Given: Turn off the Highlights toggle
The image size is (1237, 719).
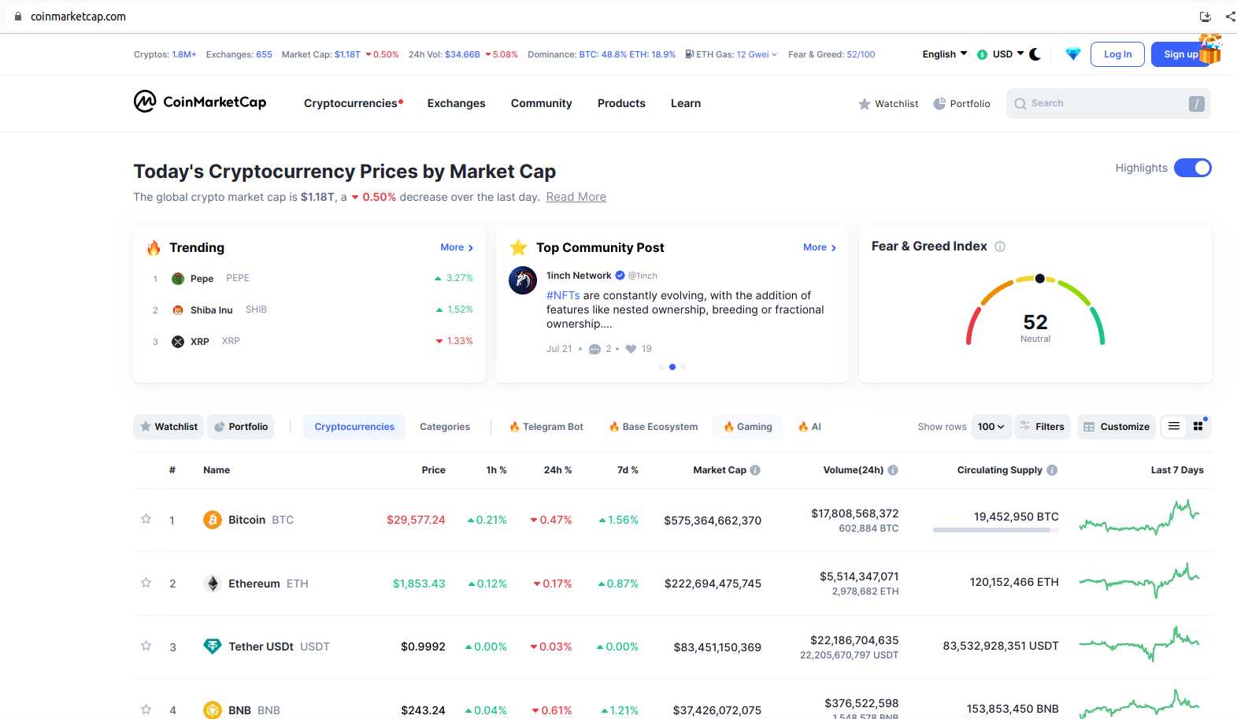Looking at the screenshot, I should (1192, 168).
